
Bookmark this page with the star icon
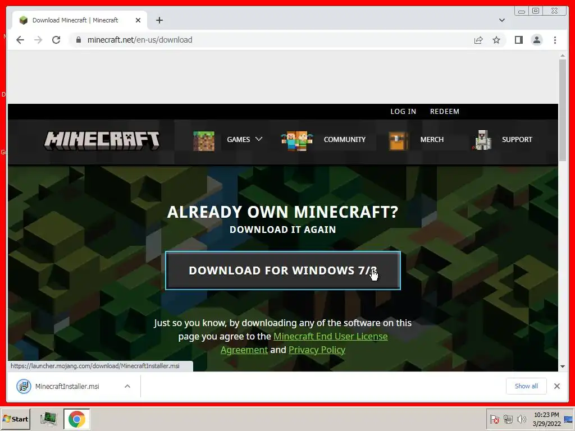[496, 40]
